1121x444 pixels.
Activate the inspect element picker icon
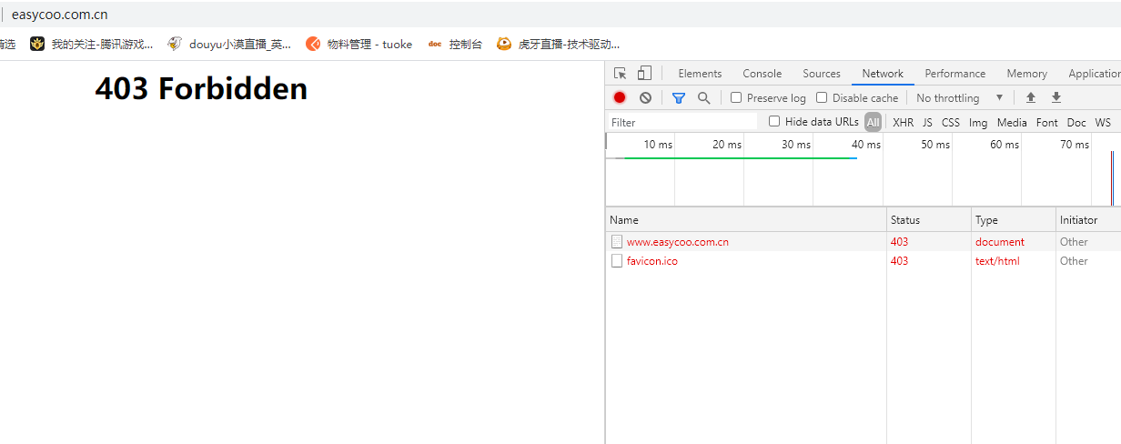point(620,74)
